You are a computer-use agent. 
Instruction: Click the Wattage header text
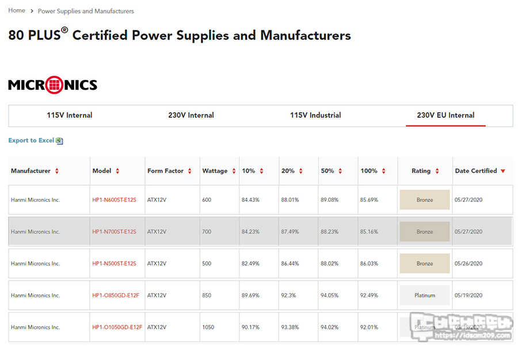click(215, 171)
